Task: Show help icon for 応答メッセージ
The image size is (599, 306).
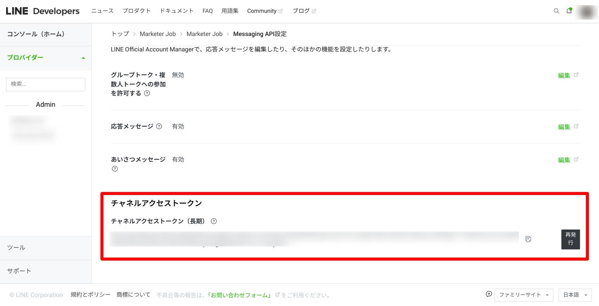Action: (x=159, y=126)
